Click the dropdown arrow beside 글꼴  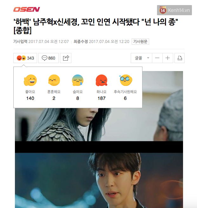(148, 58)
